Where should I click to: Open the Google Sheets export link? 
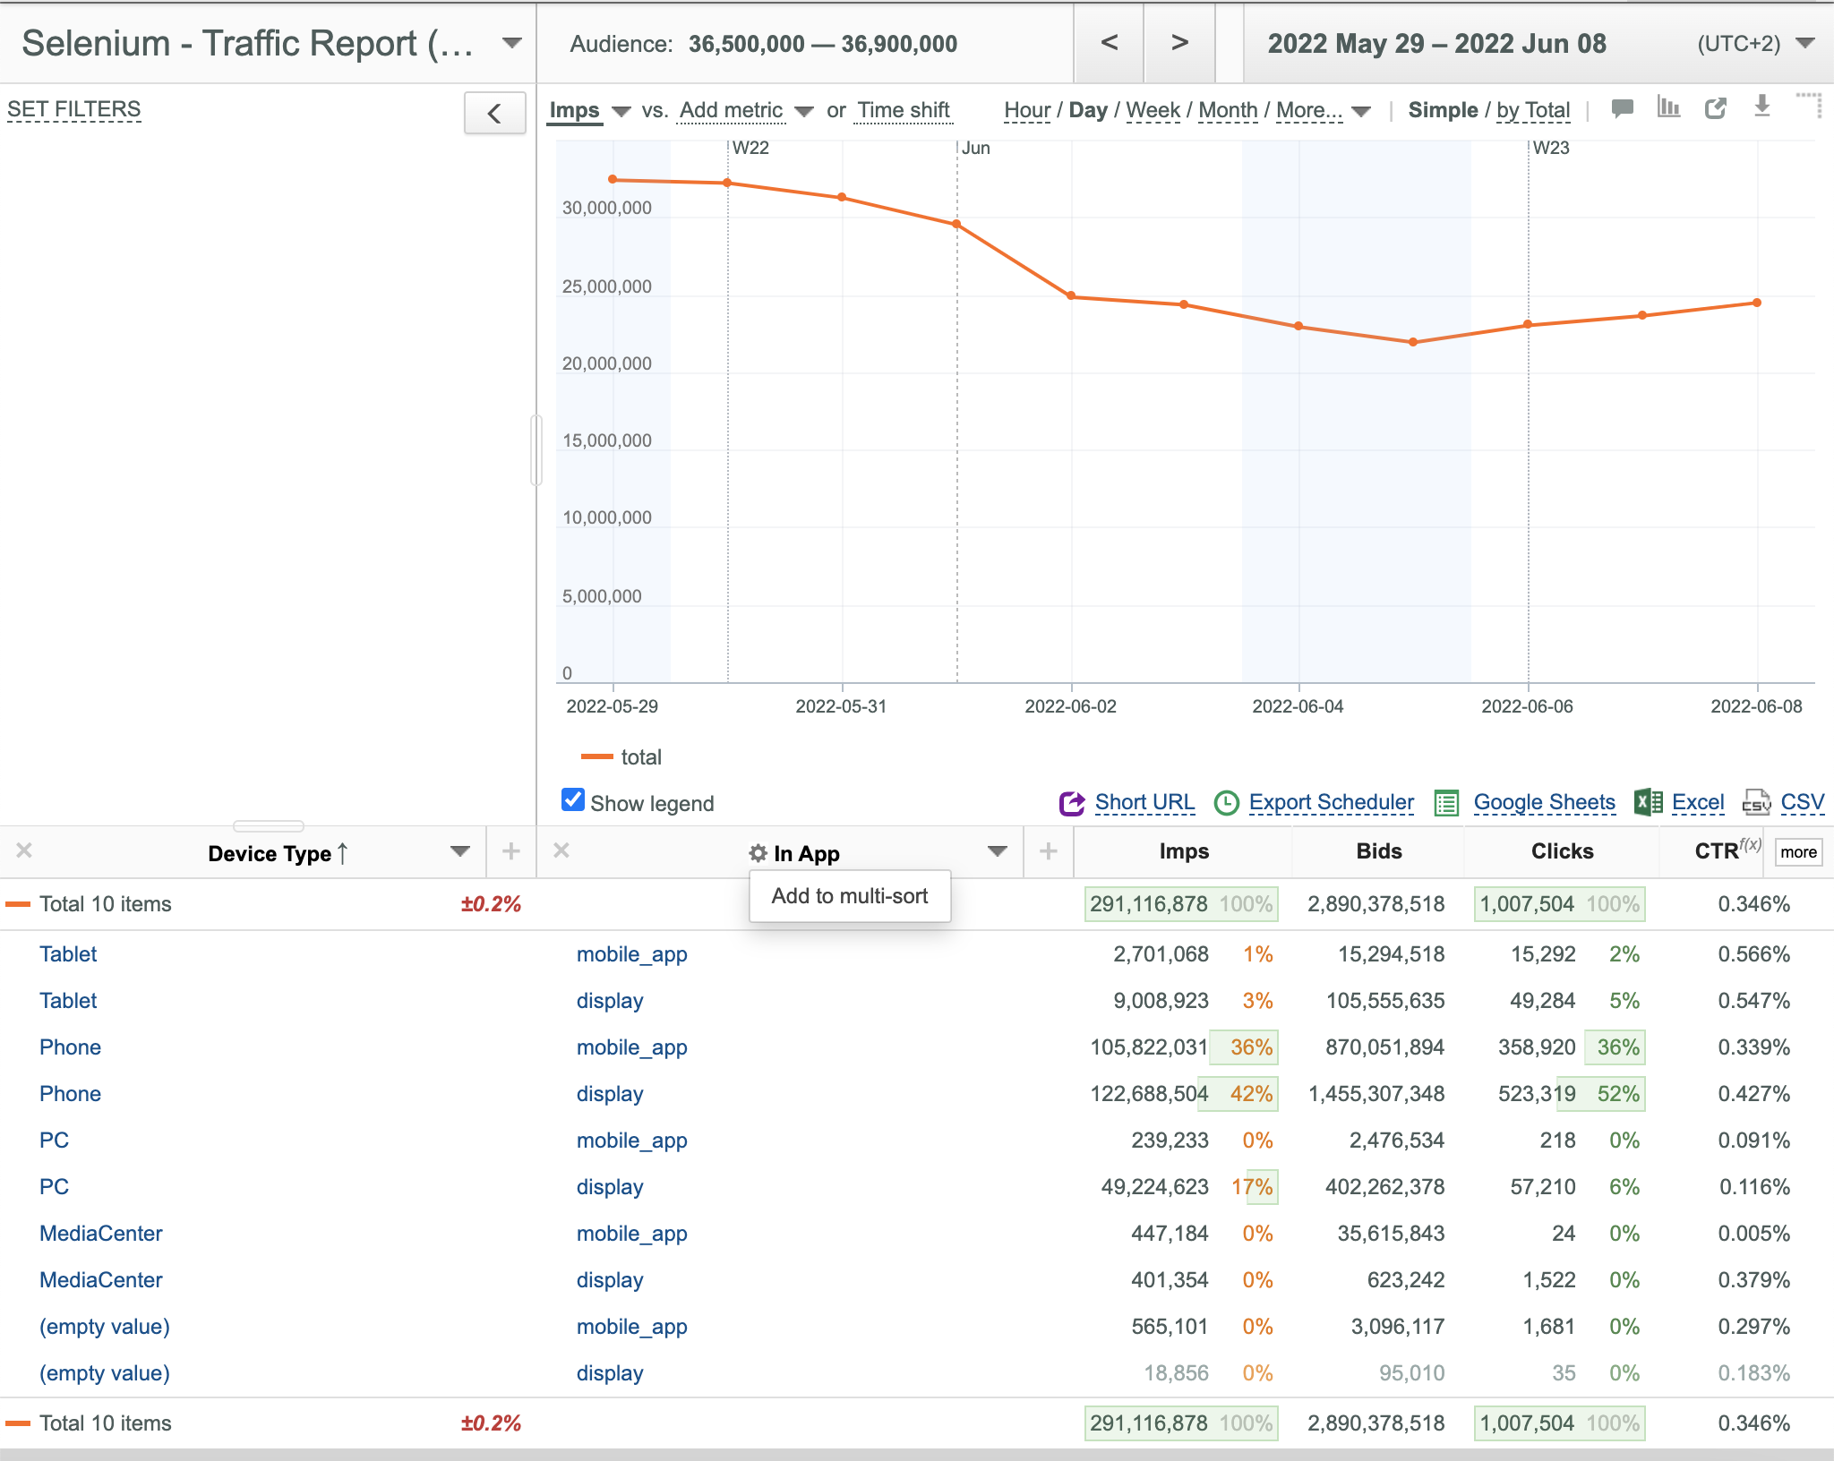tap(1544, 802)
